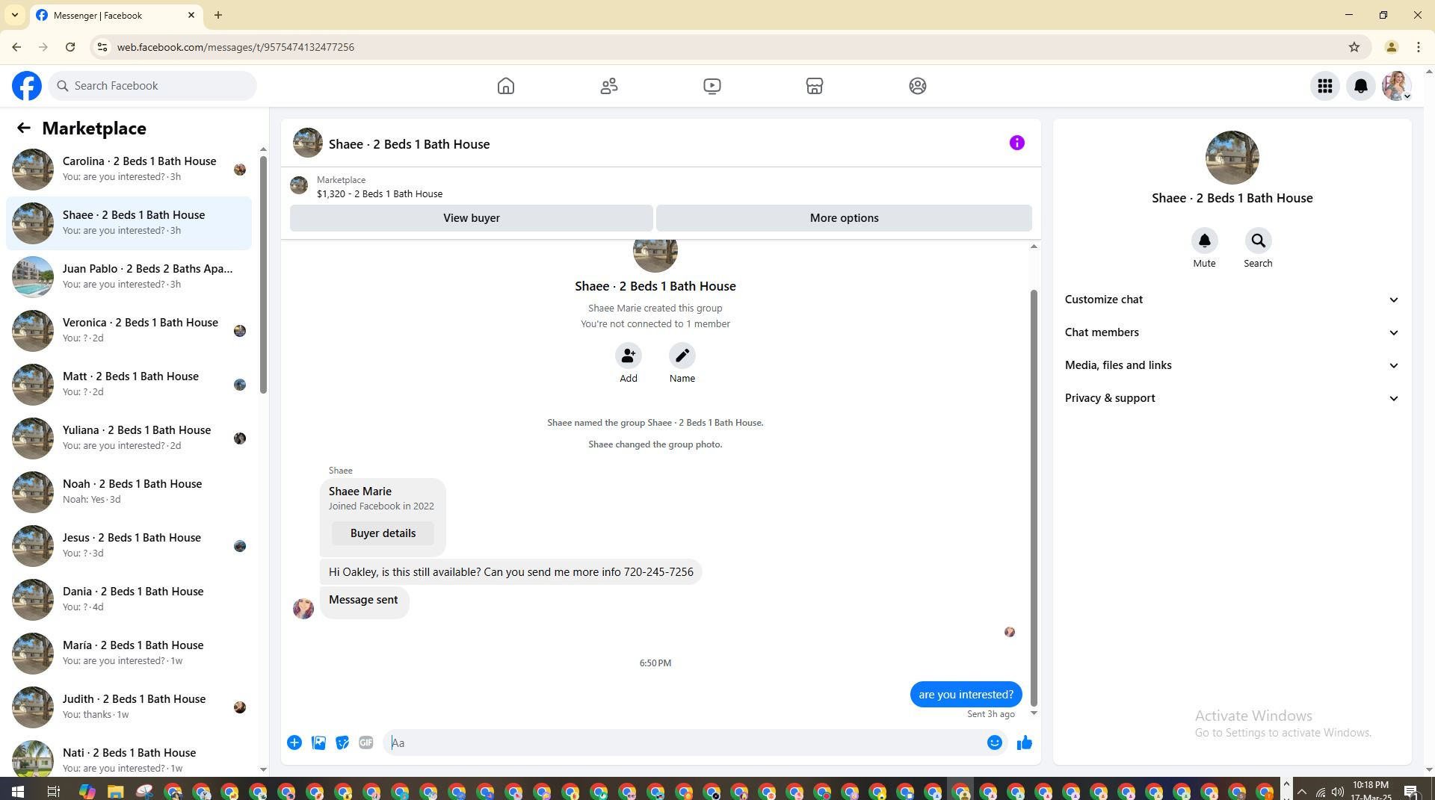Open the Juan Pablo 2 Beds 2 Baths chat
Viewport: 1435px width, 800px height.
(x=129, y=277)
